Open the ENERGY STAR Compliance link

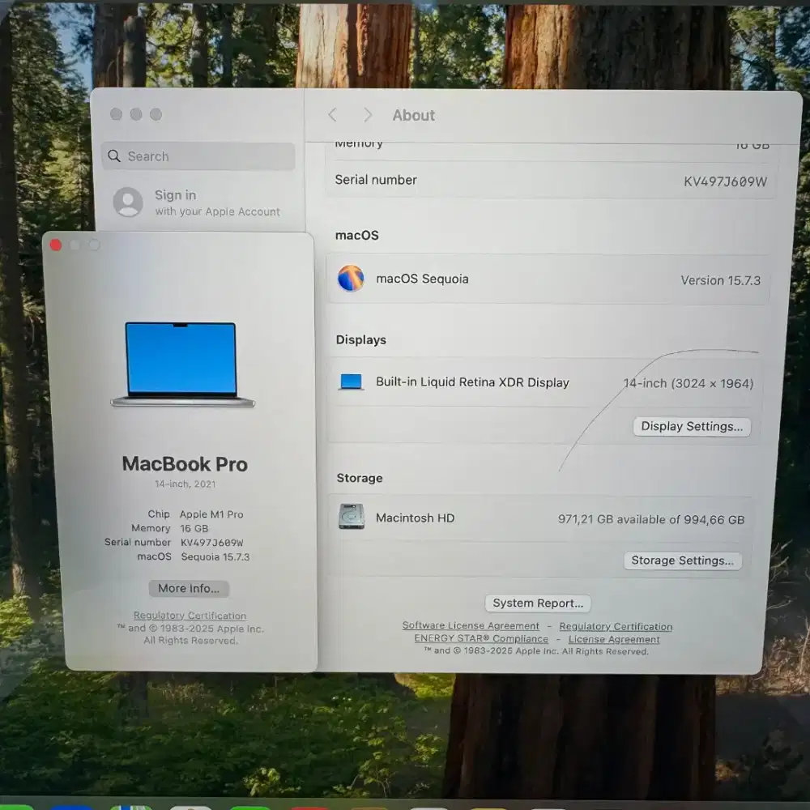[480, 638]
